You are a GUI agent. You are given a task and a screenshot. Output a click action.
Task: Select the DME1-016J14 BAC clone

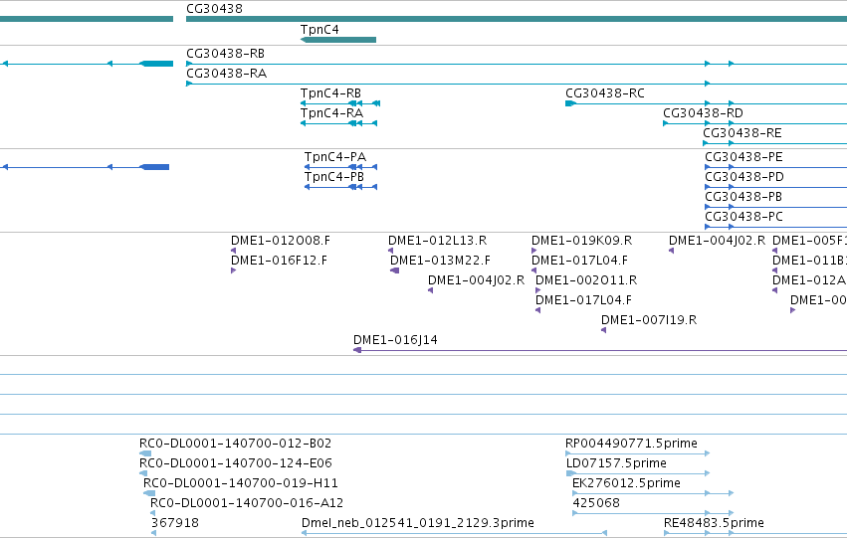(600, 350)
